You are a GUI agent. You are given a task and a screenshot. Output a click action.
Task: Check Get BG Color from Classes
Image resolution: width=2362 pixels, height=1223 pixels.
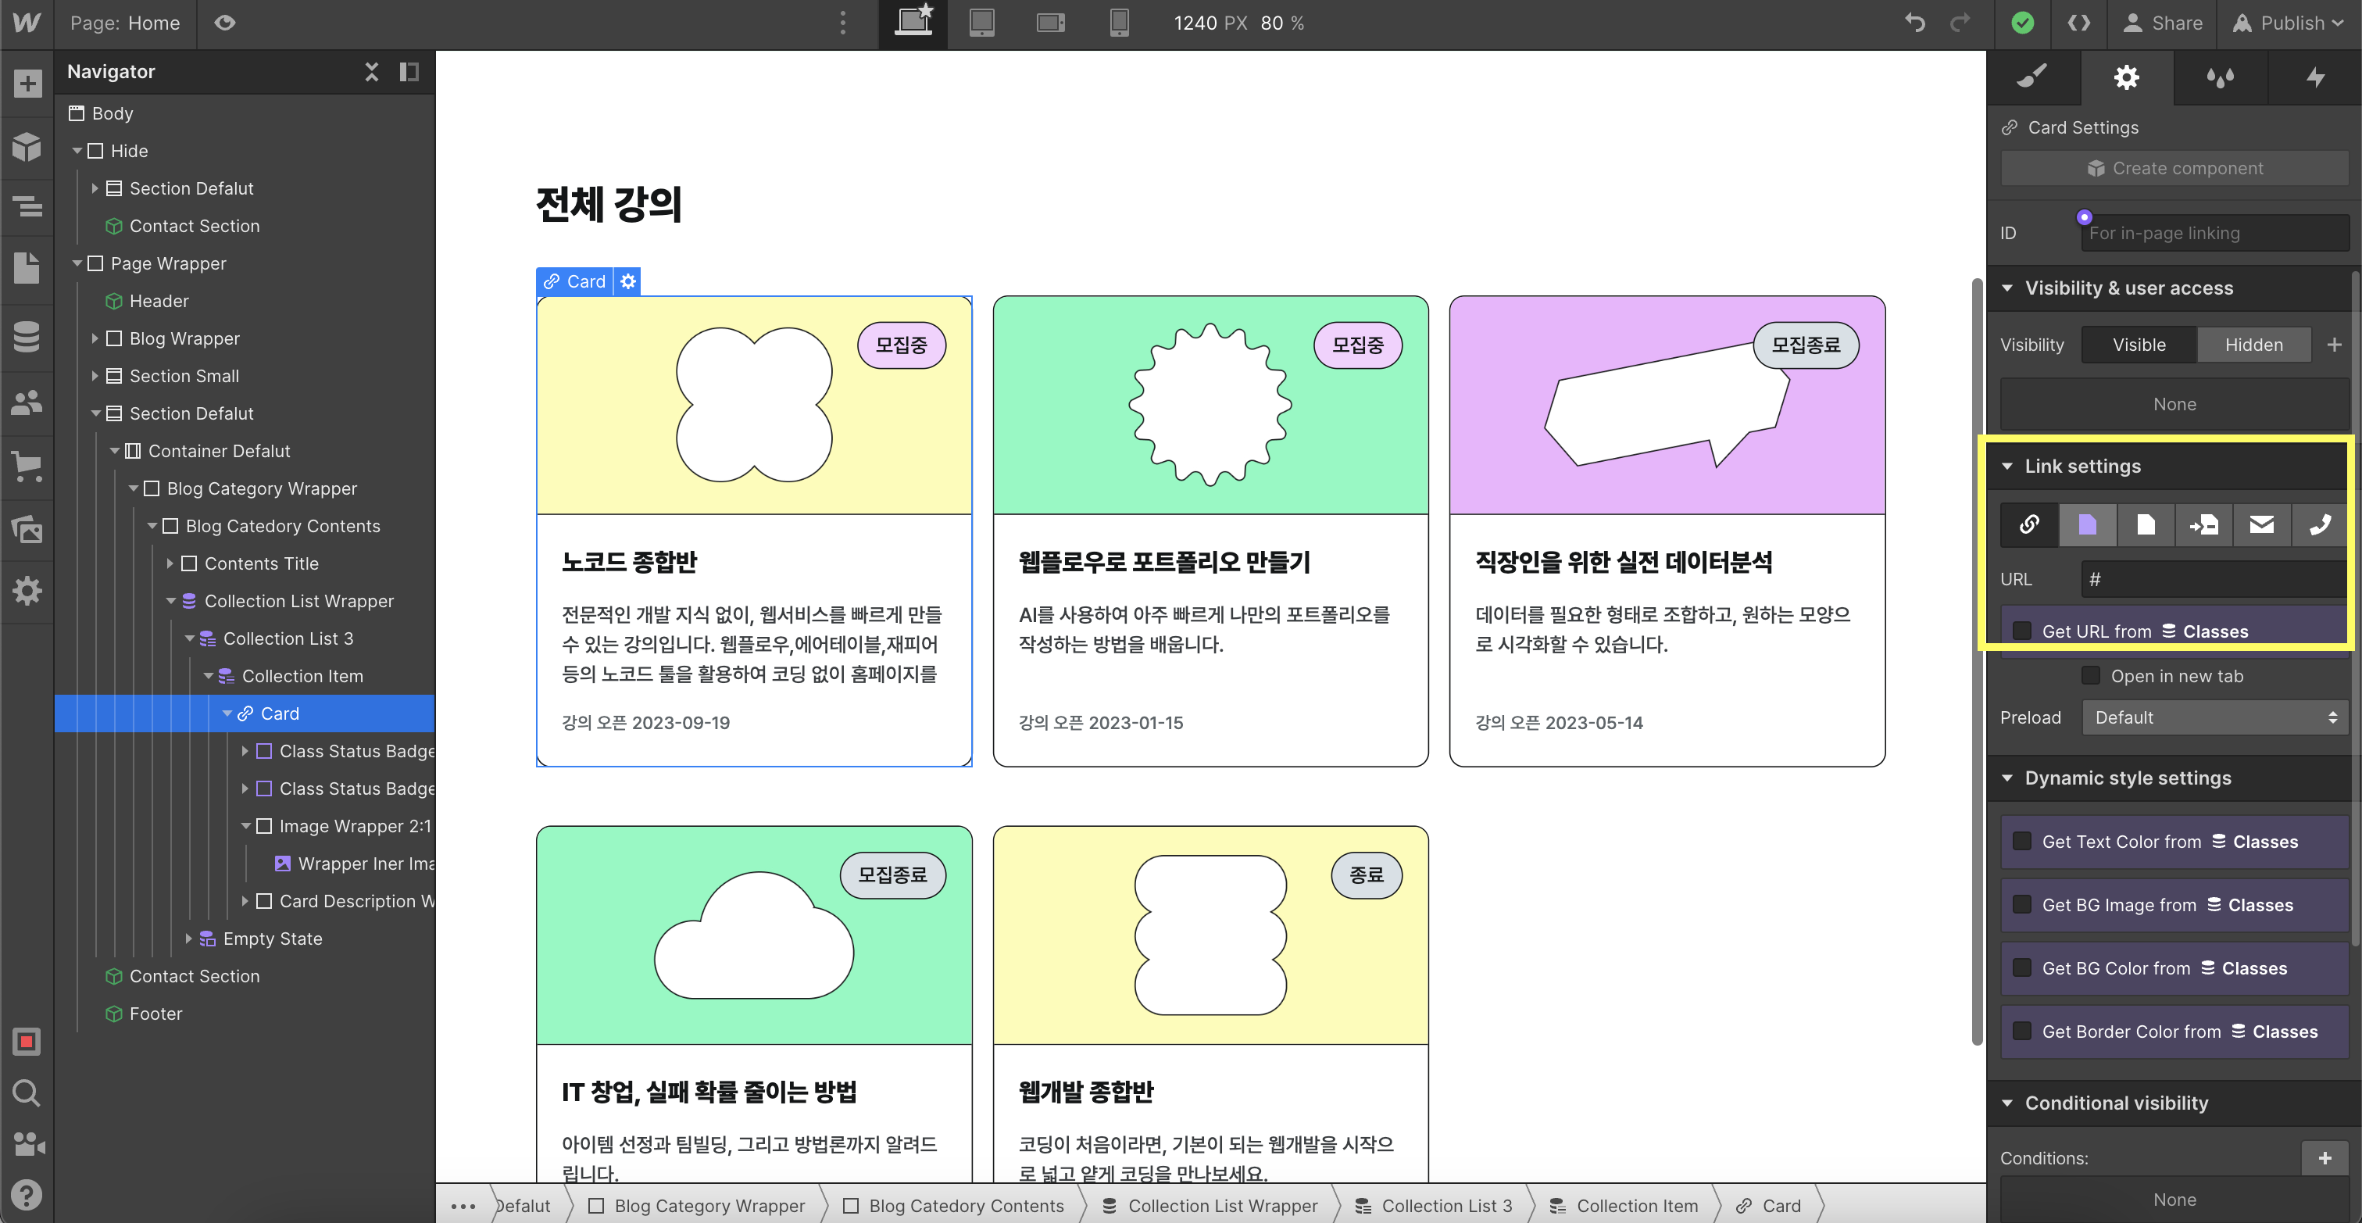[2022, 967]
